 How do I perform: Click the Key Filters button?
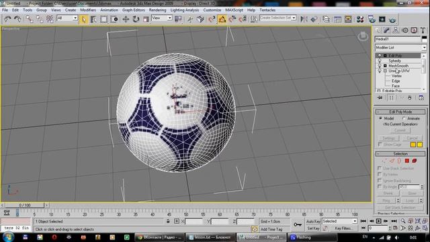(x=343, y=229)
